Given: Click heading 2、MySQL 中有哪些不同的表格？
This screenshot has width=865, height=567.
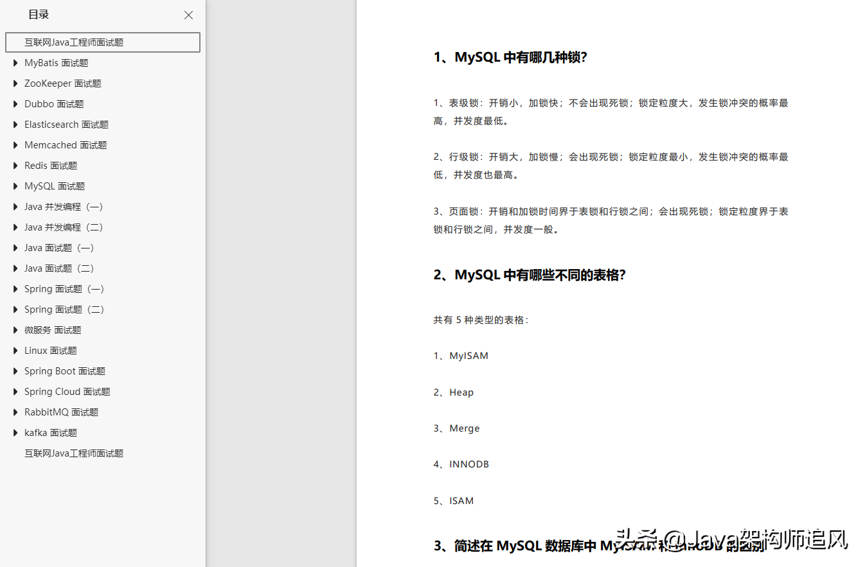Looking at the screenshot, I should click(530, 275).
